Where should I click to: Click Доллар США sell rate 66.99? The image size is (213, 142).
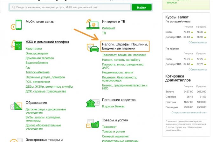[200, 37]
